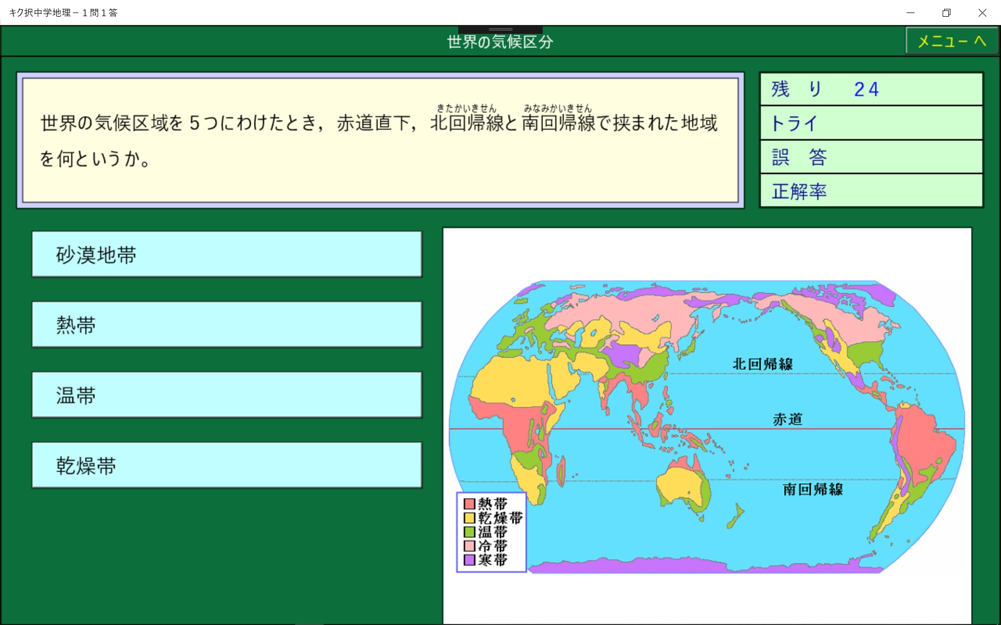Select the answer 砂漠地帯
Screen dimensions: 1001x625
[x=227, y=254]
